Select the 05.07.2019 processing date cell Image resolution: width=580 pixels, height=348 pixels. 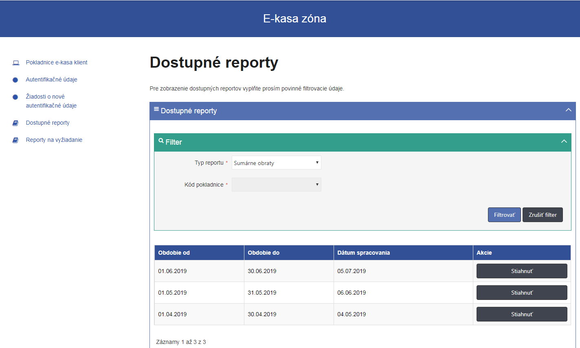(403, 271)
